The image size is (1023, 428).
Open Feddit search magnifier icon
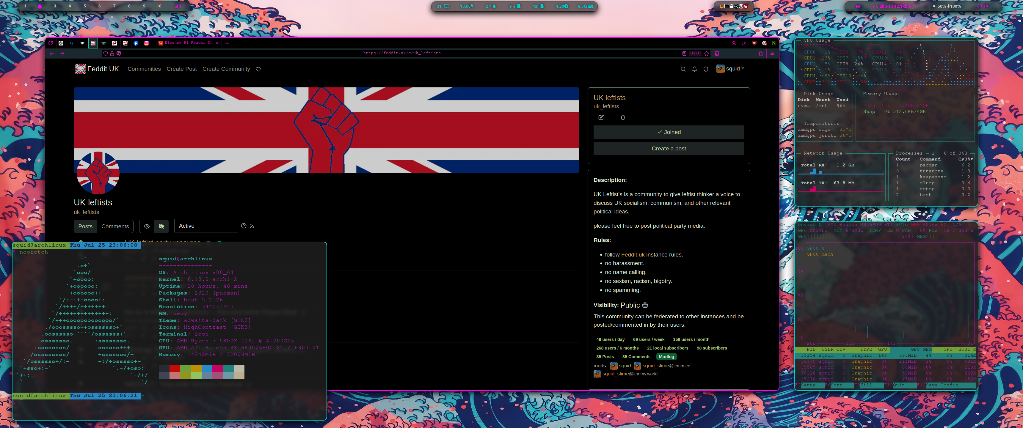(683, 69)
